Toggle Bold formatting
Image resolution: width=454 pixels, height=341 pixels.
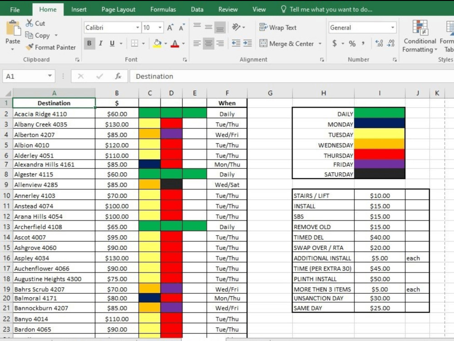tap(89, 43)
